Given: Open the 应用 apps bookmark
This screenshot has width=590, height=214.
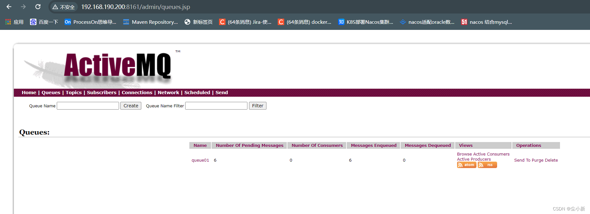Looking at the screenshot, I should pos(15,22).
